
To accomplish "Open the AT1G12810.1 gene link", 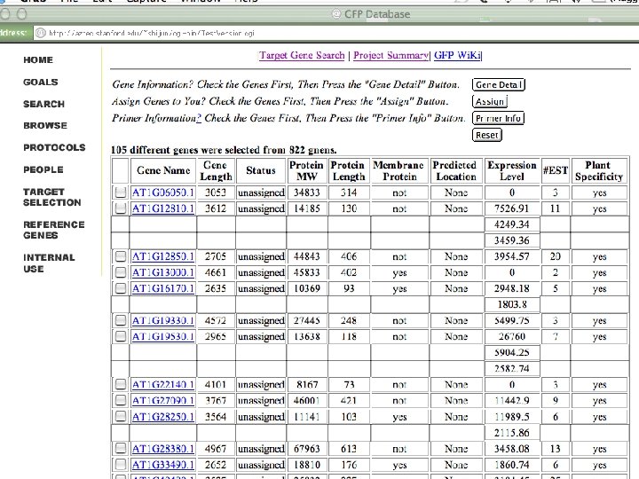I will tap(163, 208).
